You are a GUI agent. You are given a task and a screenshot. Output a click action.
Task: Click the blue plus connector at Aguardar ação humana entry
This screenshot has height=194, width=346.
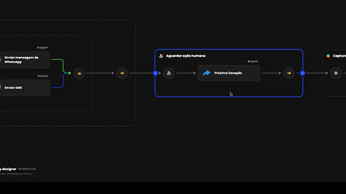[155, 73]
